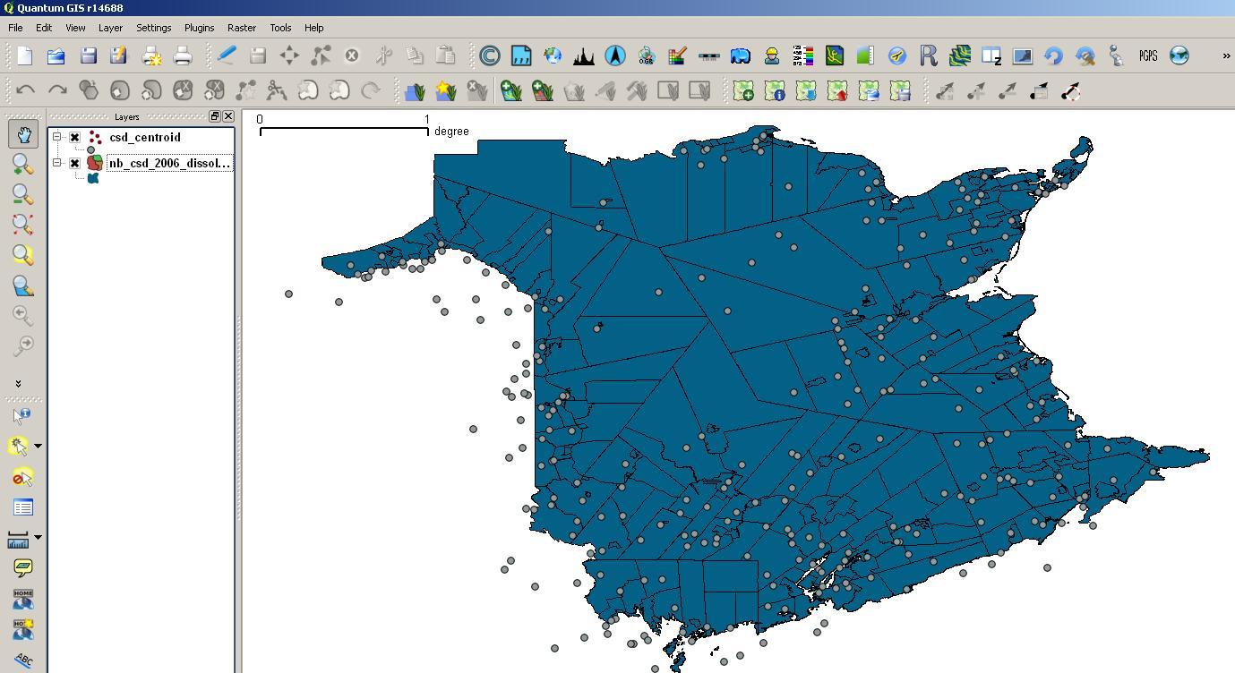Screen dimensions: 1235x673
Task: Open composer manager printer icon
Action: (x=183, y=55)
